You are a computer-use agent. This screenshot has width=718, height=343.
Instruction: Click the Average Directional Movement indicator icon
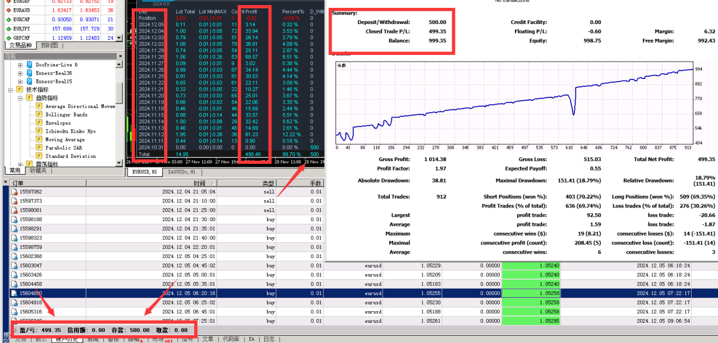coord(39,106)
